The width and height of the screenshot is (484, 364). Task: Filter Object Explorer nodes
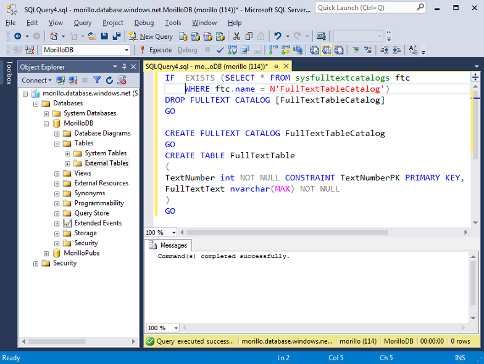[x=98, y=80]
